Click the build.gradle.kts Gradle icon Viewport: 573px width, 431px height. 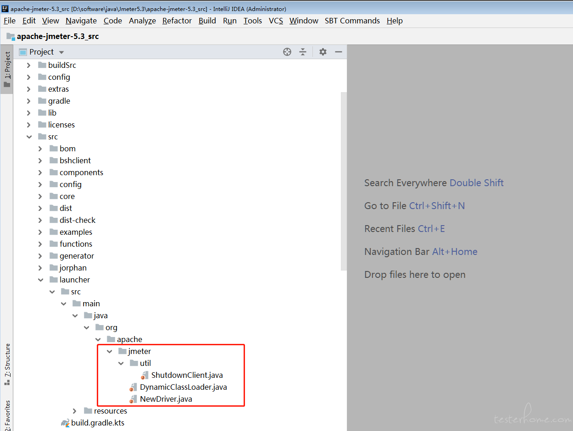65,423
